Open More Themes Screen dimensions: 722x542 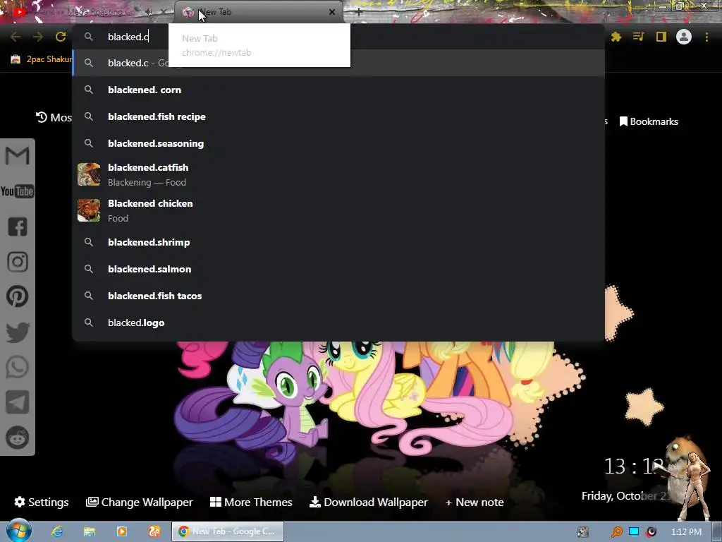[251, 502]
